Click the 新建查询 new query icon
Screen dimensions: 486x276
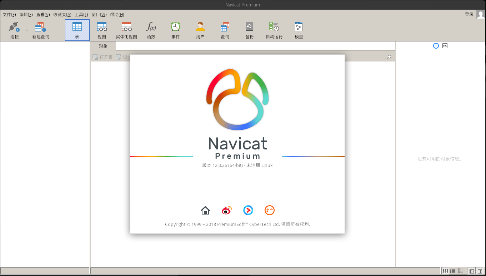(40, 27)
